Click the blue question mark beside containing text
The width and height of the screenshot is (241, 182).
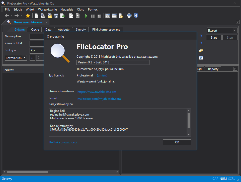(201, 43)
